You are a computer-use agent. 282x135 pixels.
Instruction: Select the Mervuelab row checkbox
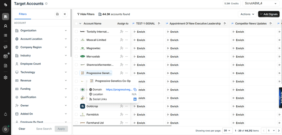(x=76, y=56)
